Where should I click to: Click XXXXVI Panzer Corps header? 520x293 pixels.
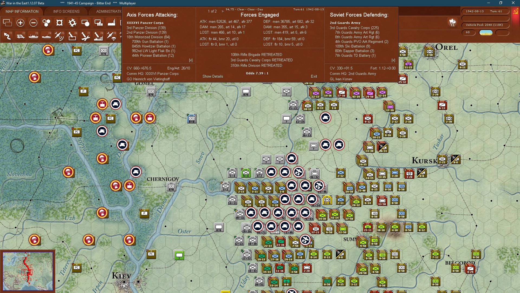pos(145,23)
